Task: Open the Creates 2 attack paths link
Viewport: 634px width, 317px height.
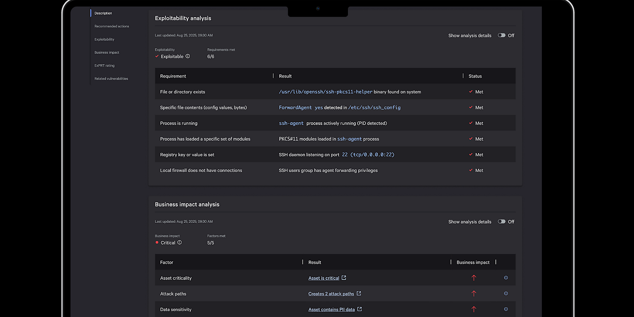Action: click(x=331, y=294)
